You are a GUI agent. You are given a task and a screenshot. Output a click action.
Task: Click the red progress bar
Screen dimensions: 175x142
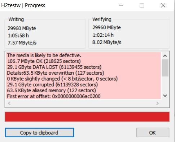(x=87, y=117)
